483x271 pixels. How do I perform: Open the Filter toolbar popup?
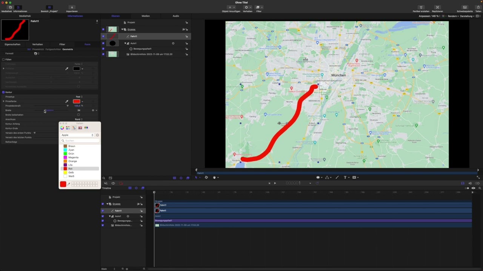[259, 7]
